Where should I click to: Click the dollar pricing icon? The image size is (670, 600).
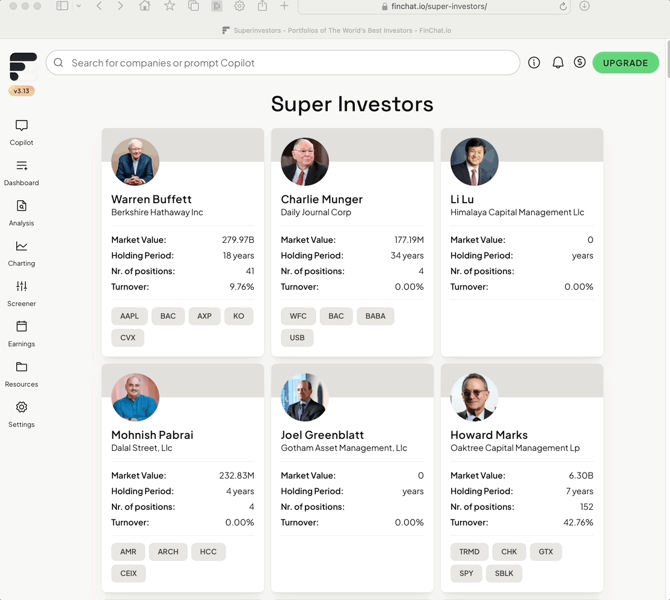579,63
